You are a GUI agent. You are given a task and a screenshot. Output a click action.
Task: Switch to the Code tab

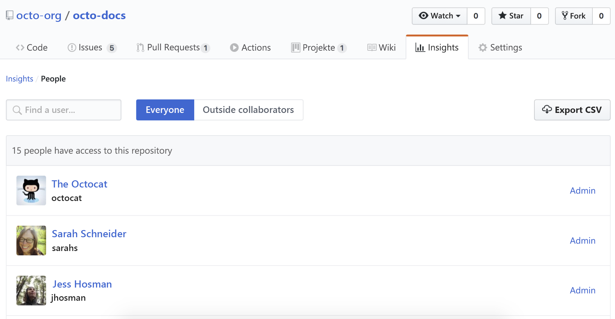[32, 47]
